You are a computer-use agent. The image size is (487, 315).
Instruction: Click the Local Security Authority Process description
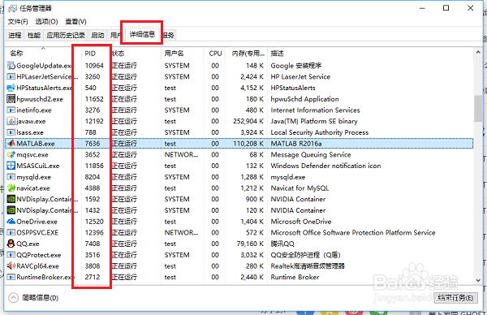[x=320, y=132]
